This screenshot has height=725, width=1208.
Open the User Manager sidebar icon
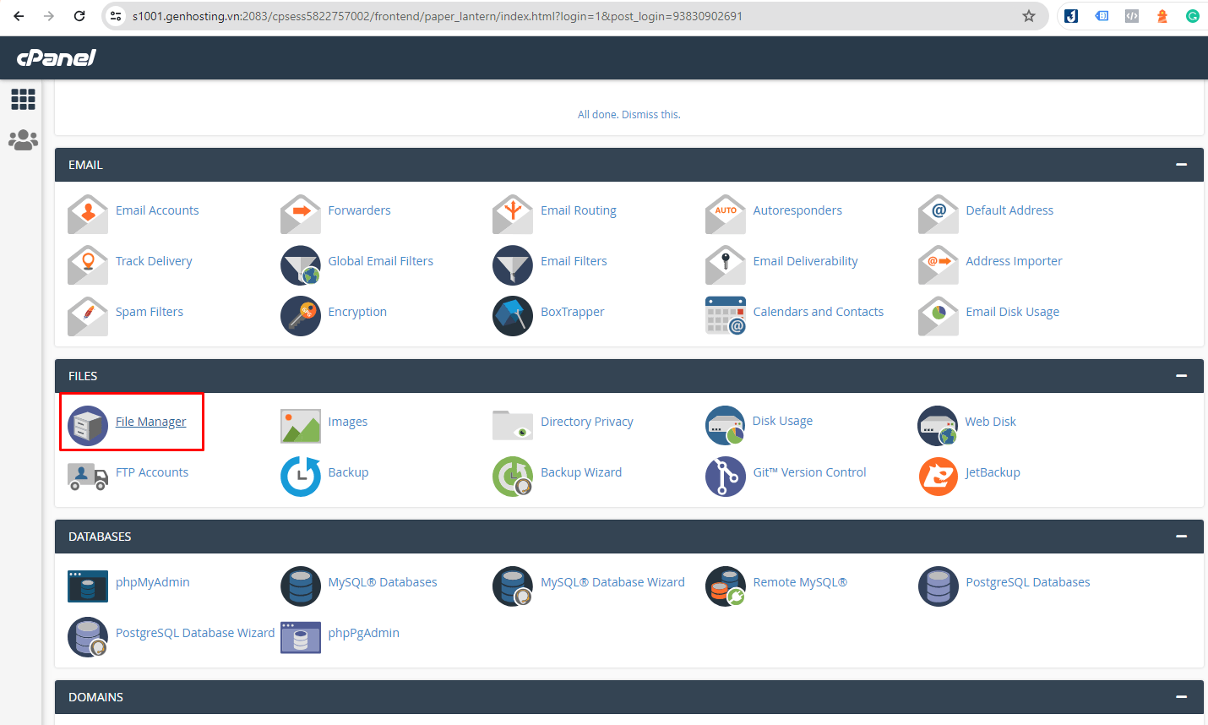pos(23,140)
